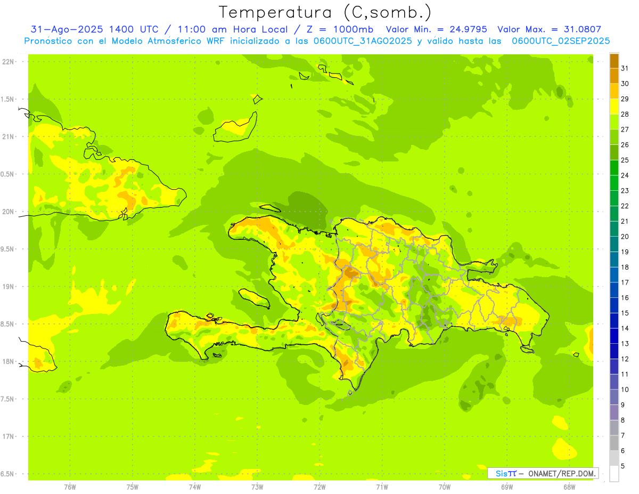Click the lime colorbar swatch between 27 and 28

tap(614, 122)
